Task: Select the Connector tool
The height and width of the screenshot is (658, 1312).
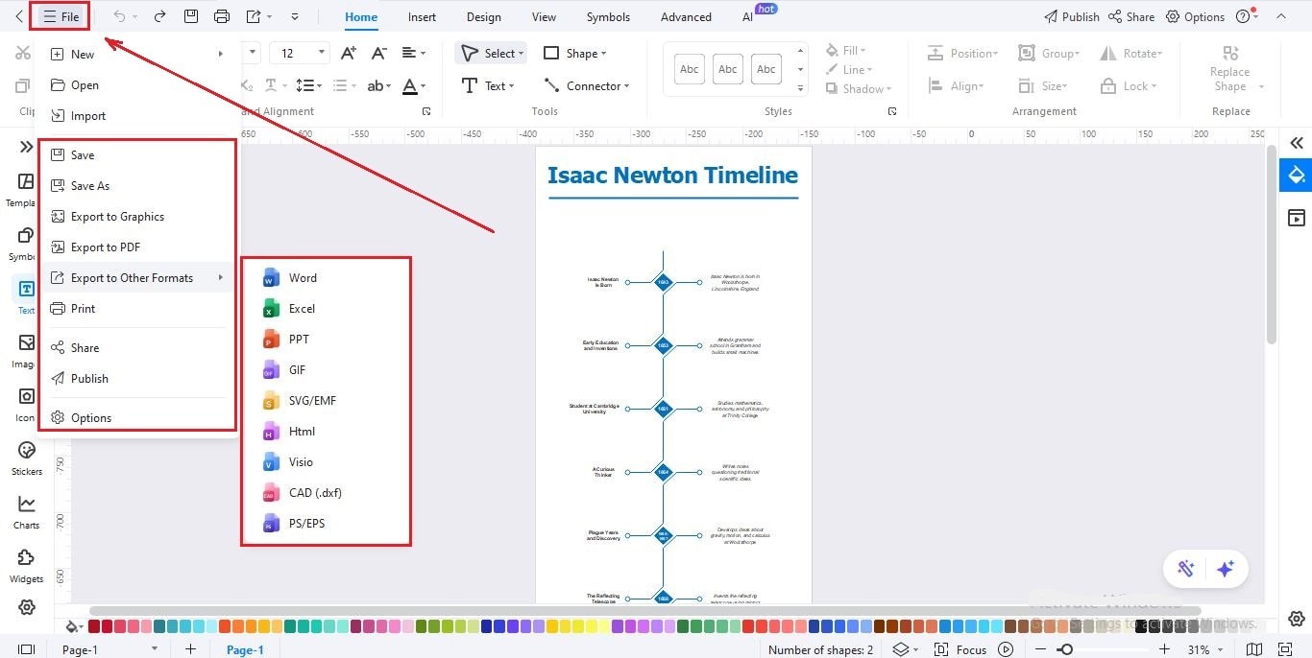Action: pos(586,86)
